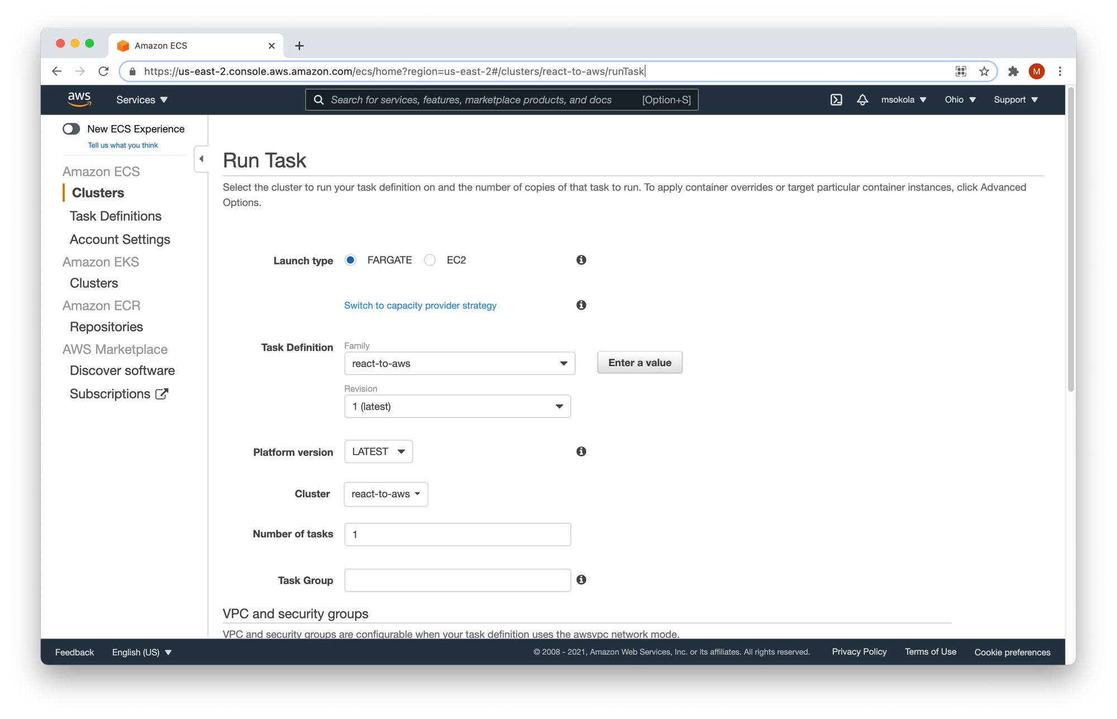Viewport: 1117px width, 719px height.
Task: Toggle the New ECS Experience switch
Action: (71, 128)
